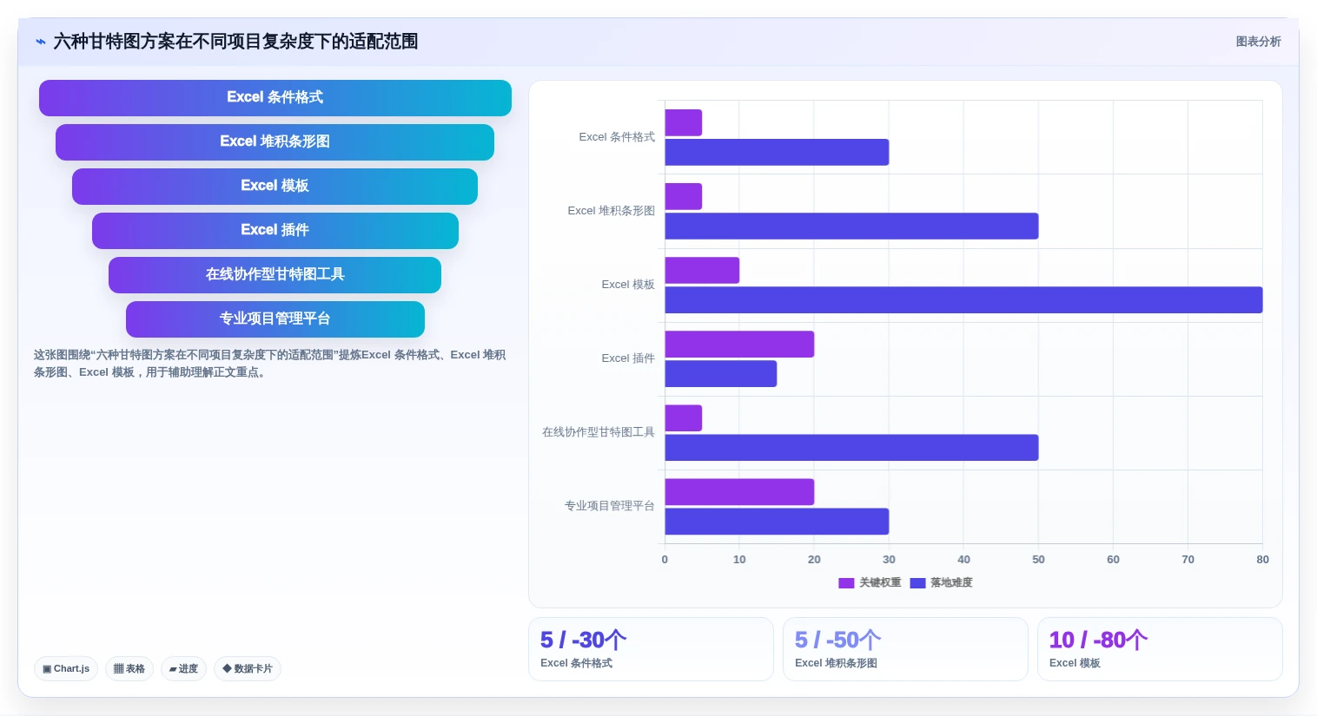The width and height of the screenshot is (1317, 716).
Task: Click 关键权重 bar for Excel 条件格式
Action: (x=684, y=122)
